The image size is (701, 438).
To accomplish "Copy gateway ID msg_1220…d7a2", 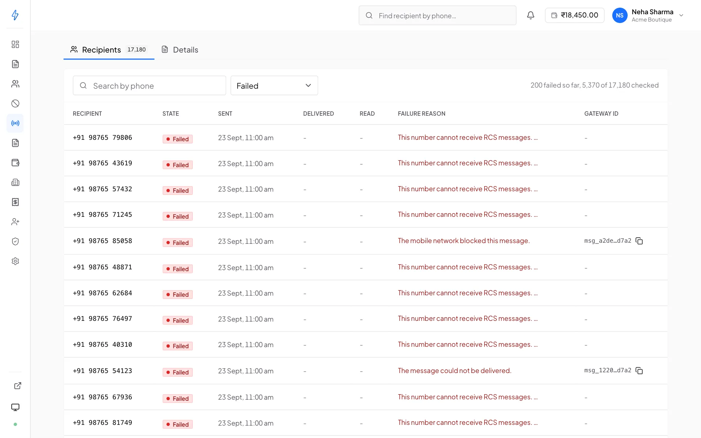I will (639, 371).
